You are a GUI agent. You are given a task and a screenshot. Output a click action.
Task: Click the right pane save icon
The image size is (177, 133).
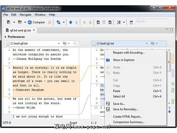pos(163,44)
